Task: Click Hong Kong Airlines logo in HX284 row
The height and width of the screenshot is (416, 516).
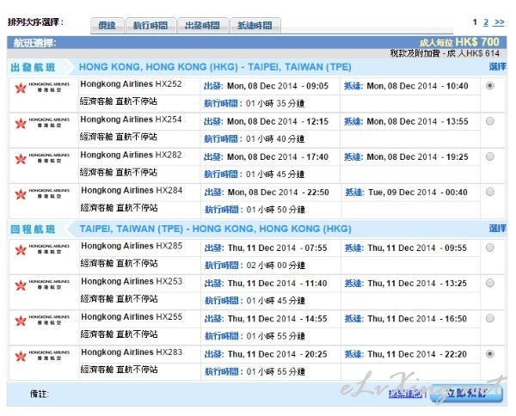Action: tap(42, 194)
